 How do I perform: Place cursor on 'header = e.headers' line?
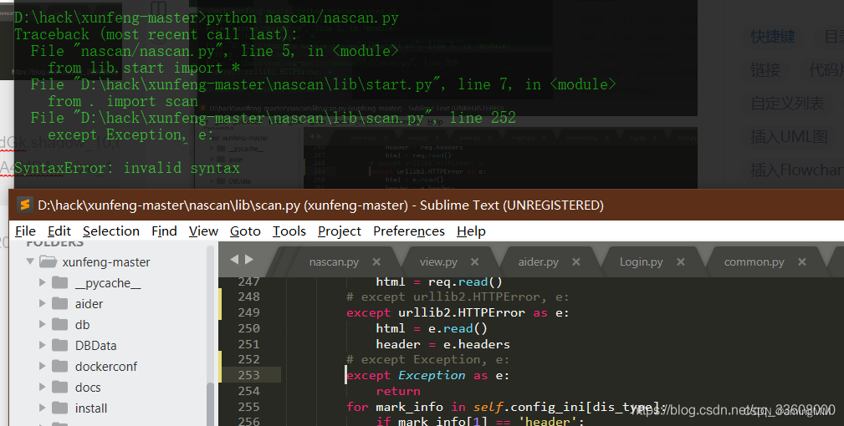(x=442, y=344)
